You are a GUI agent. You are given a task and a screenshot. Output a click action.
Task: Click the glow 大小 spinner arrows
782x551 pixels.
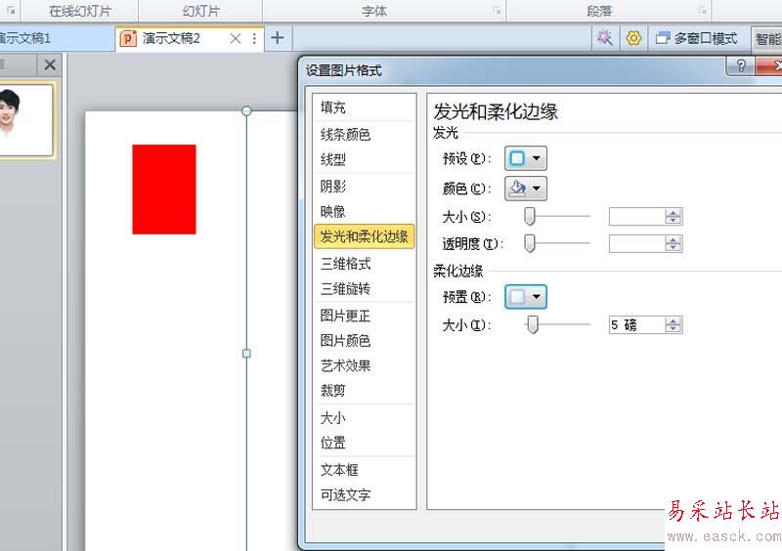(673, 217)
